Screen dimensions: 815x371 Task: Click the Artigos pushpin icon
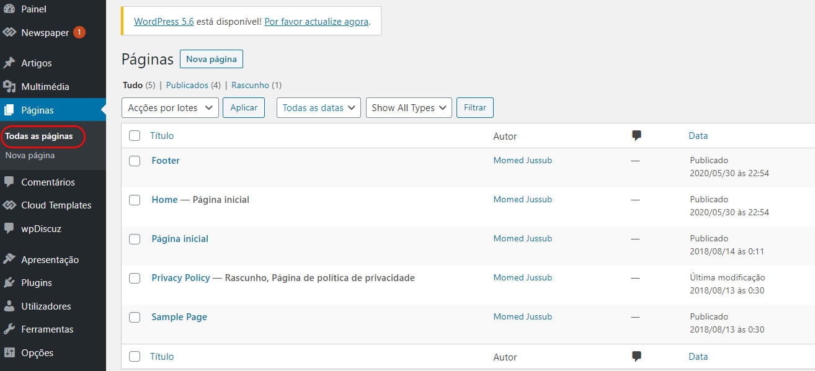(x=9, y=63)
